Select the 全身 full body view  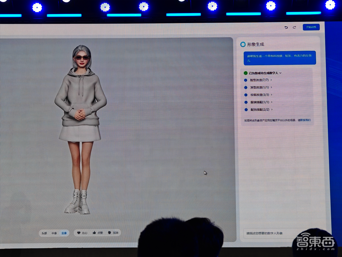[x=64, y=233]
